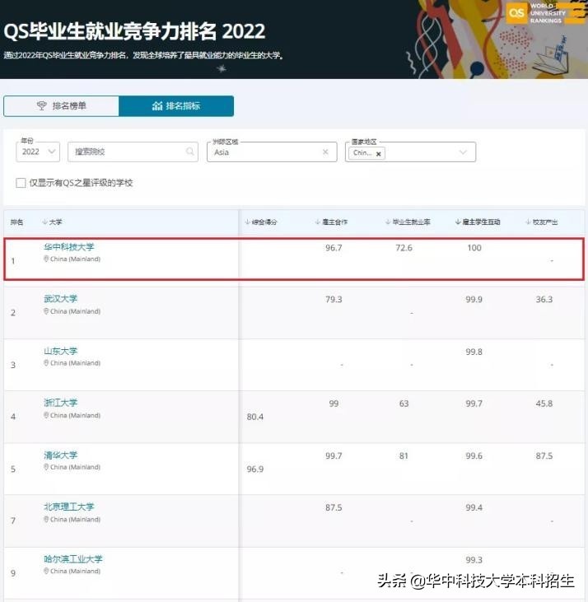Sort by 雇主学生互动 column
Screen dimensions: 588x602
click(x=478, y=222)
